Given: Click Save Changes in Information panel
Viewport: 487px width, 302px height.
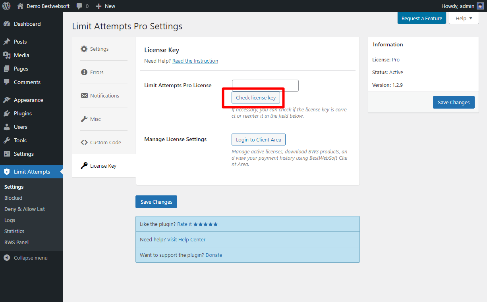Looking at the screenshot, I should tap(454, 102).
